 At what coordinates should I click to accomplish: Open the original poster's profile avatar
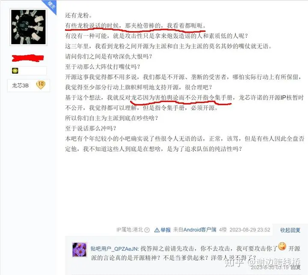click(28, 27)
